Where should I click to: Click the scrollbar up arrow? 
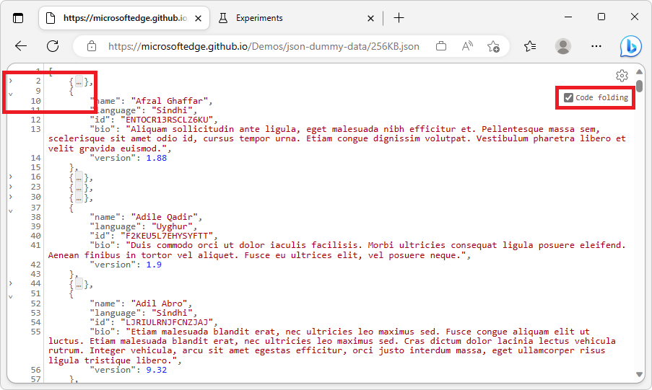click(x=639, y=72)
